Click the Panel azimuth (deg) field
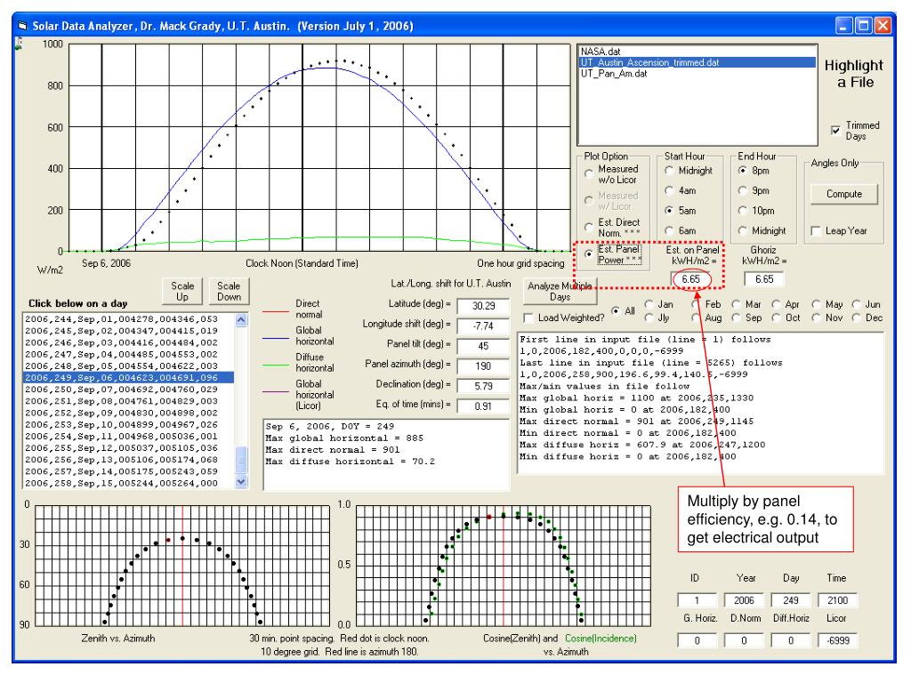This screenshot has height=683, width=911. [x=483, y=366]
